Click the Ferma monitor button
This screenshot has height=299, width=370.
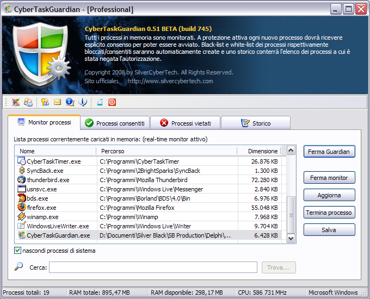tap(329, 178)
